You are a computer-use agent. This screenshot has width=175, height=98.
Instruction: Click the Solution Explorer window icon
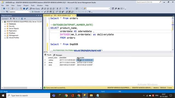click(113, 8)
